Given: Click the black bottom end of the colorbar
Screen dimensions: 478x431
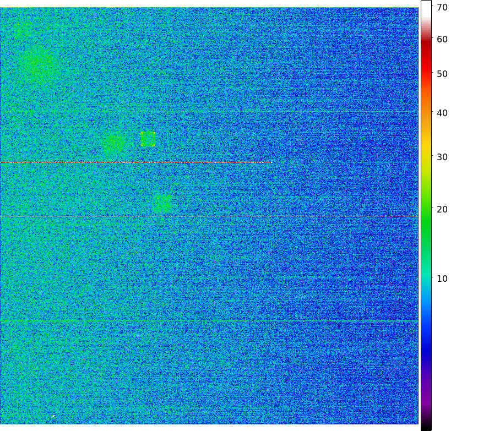Looking at the screenshot, I should click(426, 427).
